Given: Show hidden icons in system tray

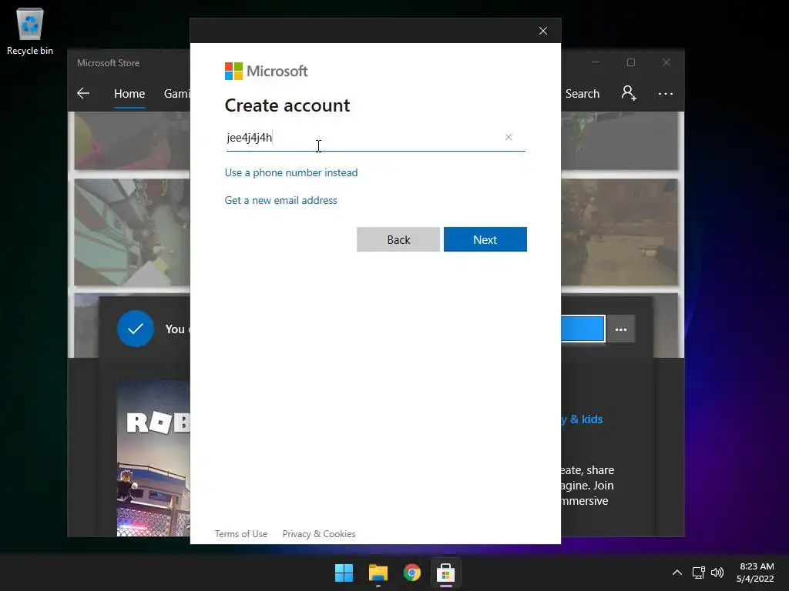Looking at the screenshot, I should tap(677, 573).
